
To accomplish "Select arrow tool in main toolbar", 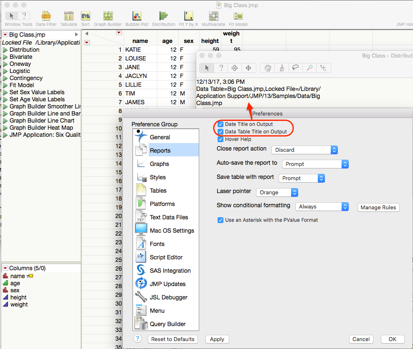I will pyautogui.click(x=12, y=16).
